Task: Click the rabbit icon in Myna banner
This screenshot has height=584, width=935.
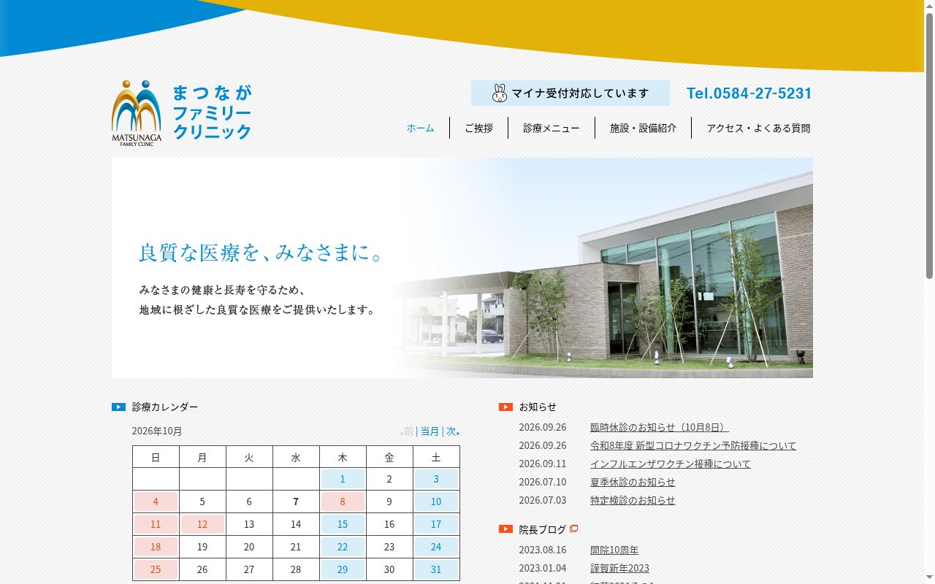Action: tap(500, 93)
